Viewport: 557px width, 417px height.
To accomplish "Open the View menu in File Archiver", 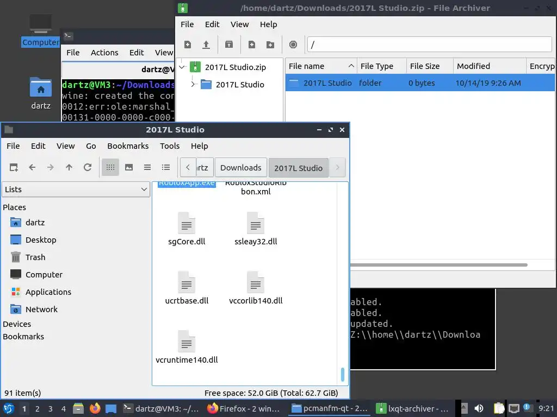I will (239, 24).
